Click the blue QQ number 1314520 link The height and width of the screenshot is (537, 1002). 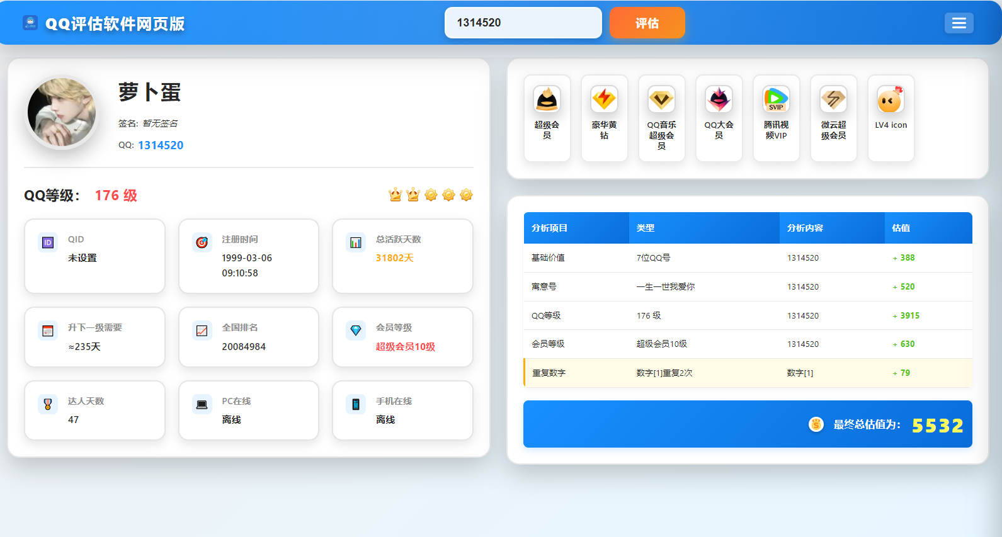161,145
